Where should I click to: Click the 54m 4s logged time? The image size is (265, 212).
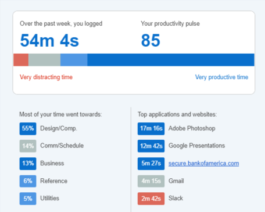click(49, 40)
